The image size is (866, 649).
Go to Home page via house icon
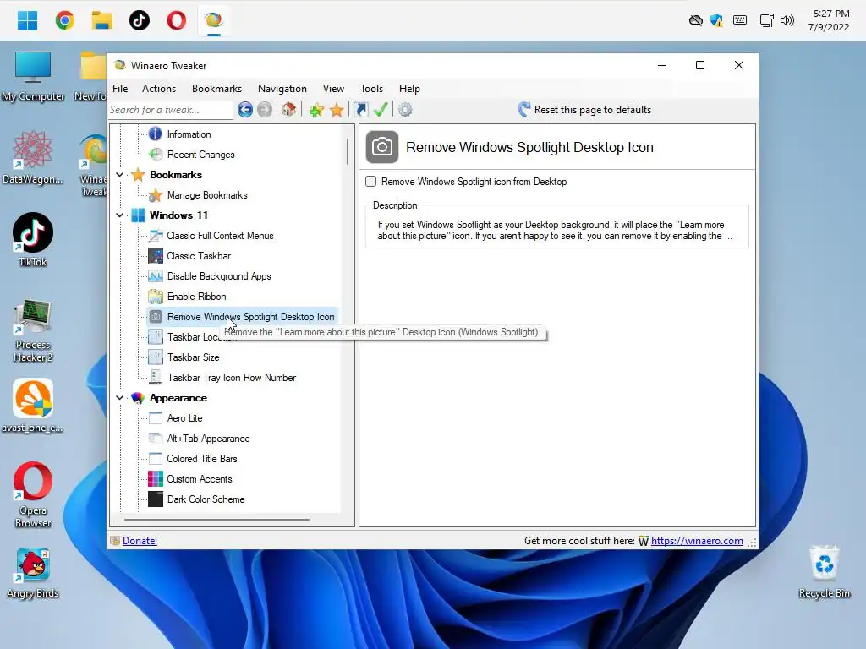click(x=289, y=109)
